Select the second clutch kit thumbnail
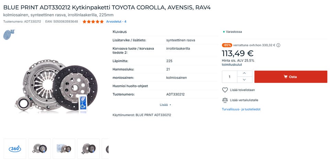The image size is (330, 160). [x=39, y=149]
